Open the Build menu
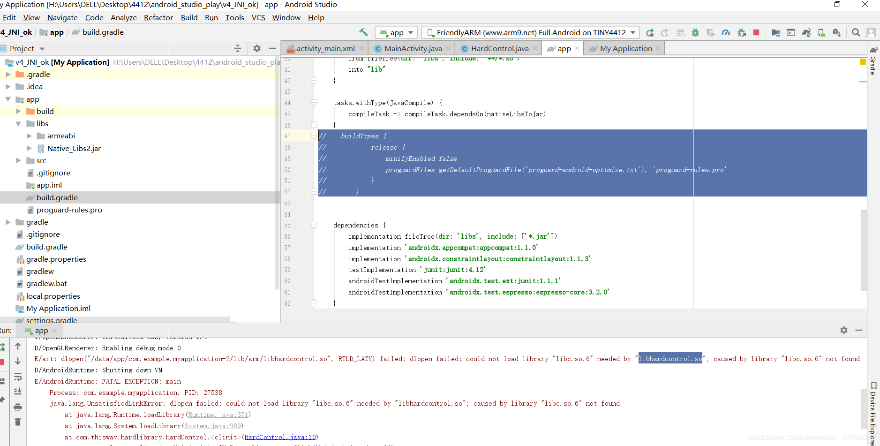Image resolution: width=880 pixels, height=446 pixels. [189, 17]
